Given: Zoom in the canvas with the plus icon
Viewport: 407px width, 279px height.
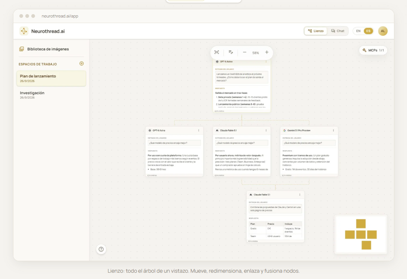Looking at the screenshot, I should click(x=267, y=52).
